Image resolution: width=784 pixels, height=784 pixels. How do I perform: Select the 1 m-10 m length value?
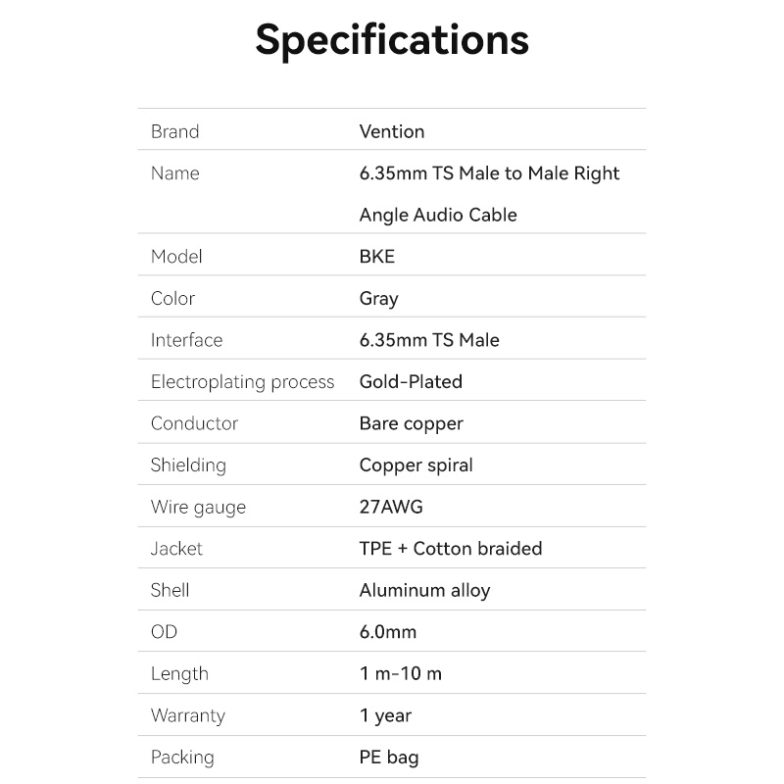pyautogui.click(x=400, y=674)
